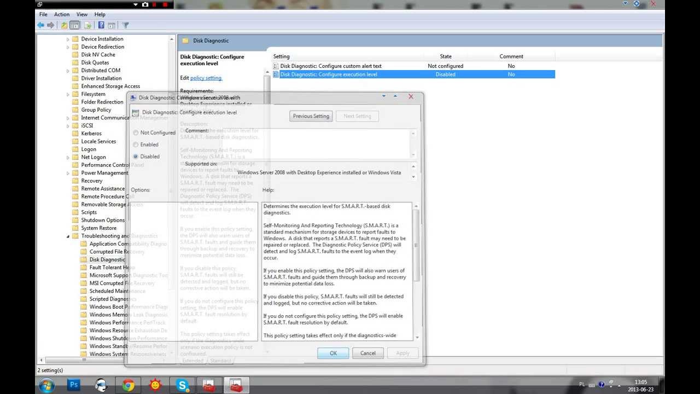The height and width of the screenshot is (394, 700).
Task: Open the Action menu
Action: point(62,14)
